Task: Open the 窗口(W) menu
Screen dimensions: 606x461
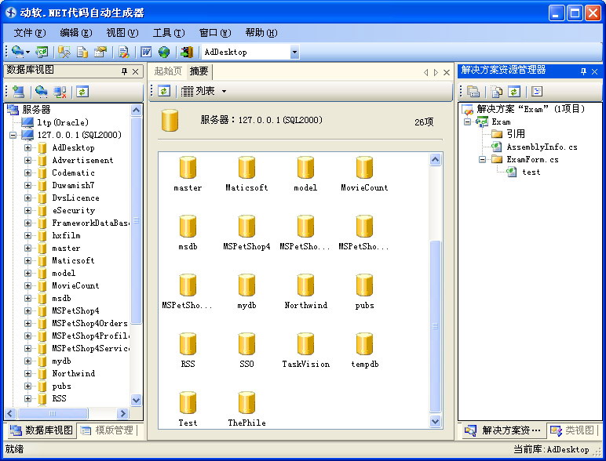Action: (x=215, y=33)
